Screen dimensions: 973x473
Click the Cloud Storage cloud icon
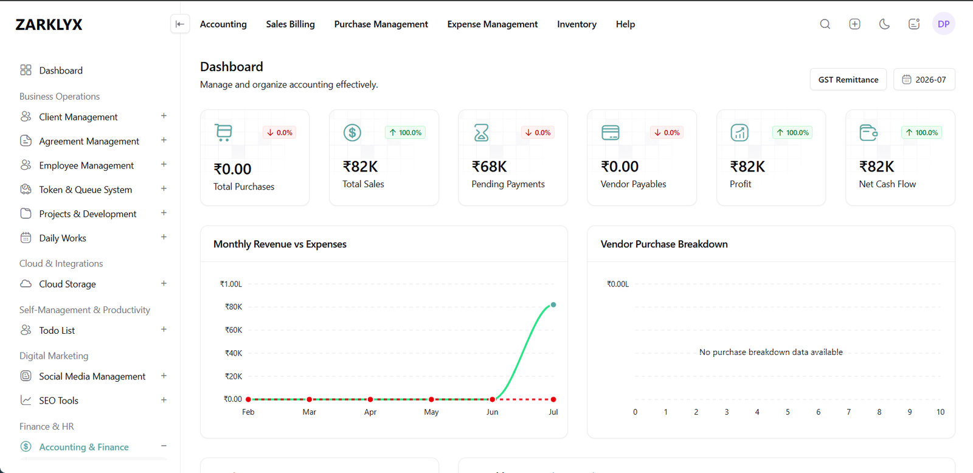click(26, 284)
